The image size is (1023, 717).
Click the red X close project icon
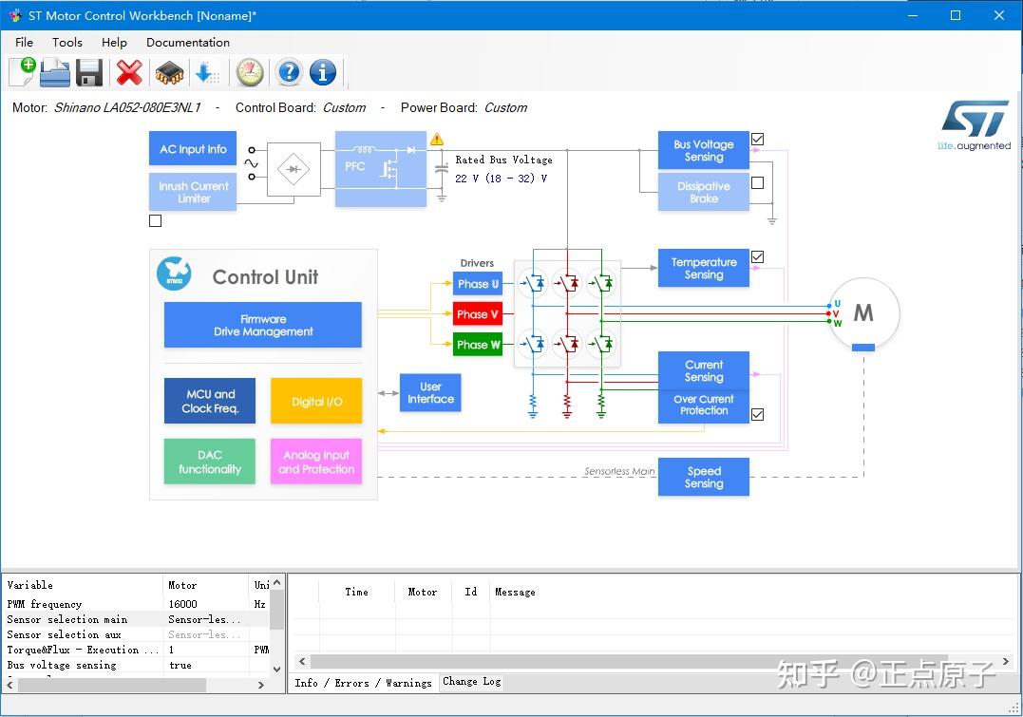point(130,72)
